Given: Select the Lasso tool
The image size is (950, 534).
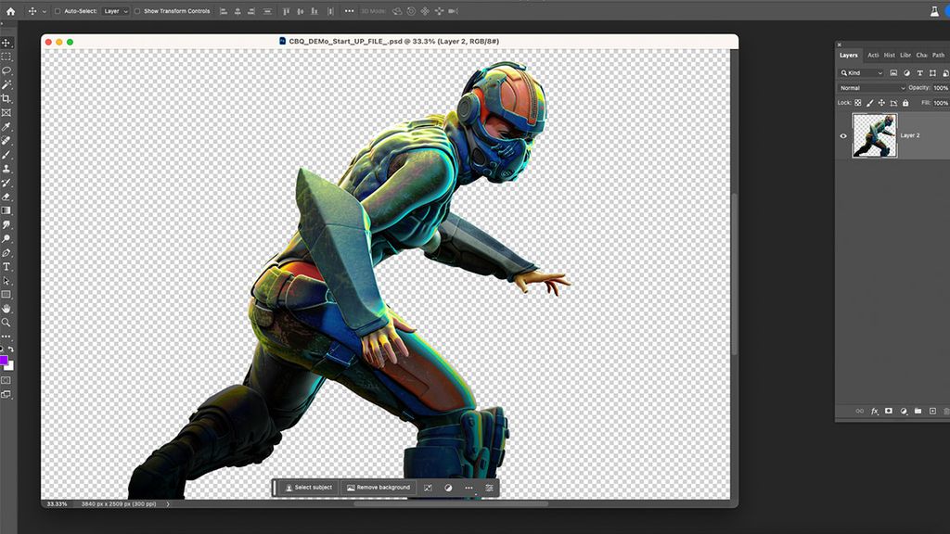Looking at the screenshot, I should point(6,68).
